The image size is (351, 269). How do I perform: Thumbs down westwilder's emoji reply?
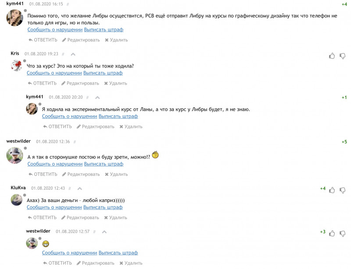coord(343,234)
